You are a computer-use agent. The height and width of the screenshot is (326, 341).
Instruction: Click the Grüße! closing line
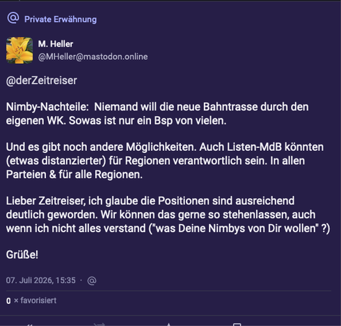point(22,254)
